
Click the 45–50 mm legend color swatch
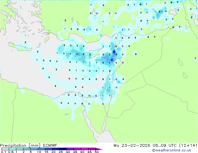click(x=92, y=149)
